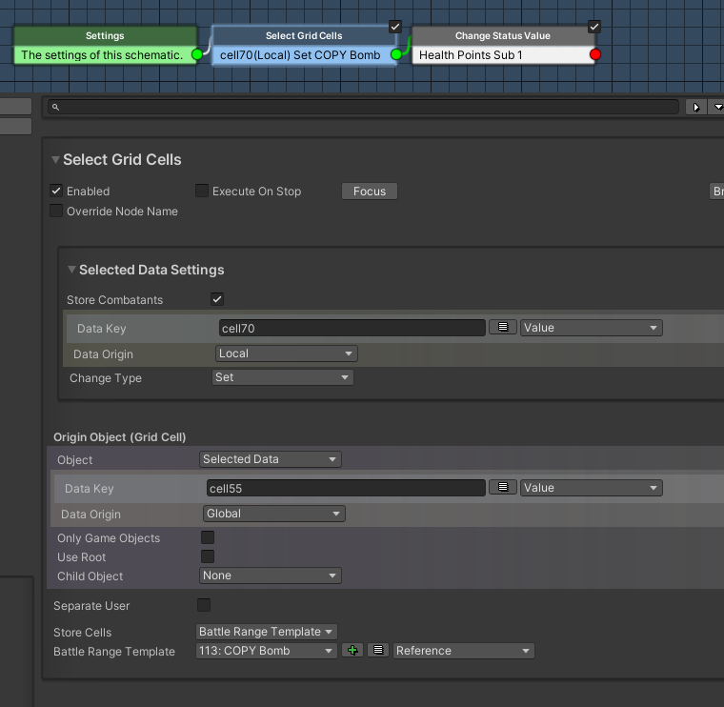This screenshot has height=707, width=724.
Task: Collapse the Select Grid Cells foldout
Action: [55, 160]
